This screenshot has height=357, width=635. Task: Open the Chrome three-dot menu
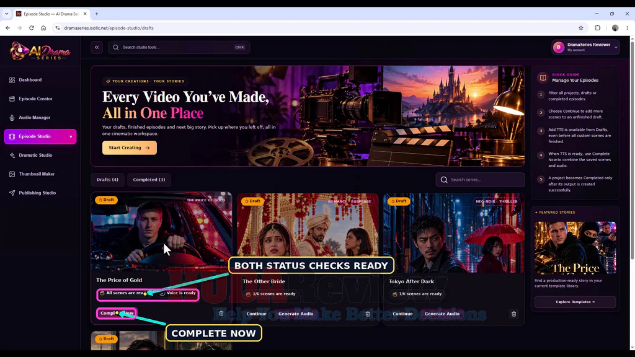tap(627, 28)
